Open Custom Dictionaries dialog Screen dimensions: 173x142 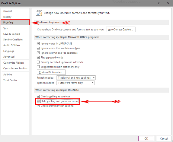[51, 72]
